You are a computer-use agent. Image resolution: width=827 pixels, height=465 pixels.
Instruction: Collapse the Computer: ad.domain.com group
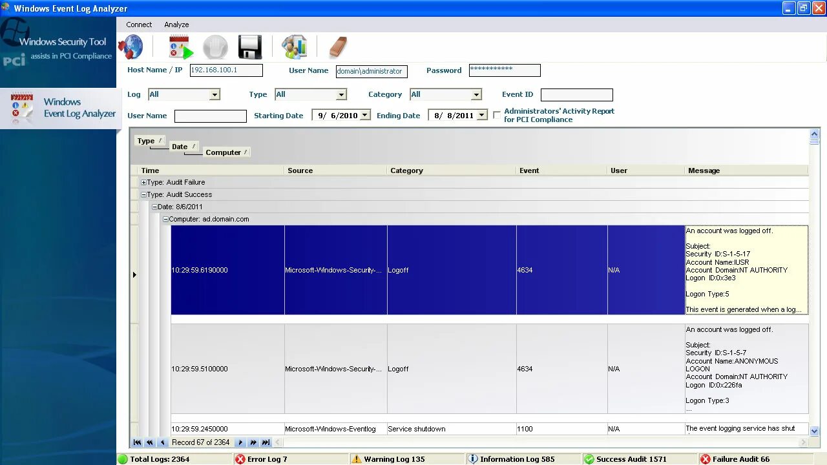tap(165, 219)
